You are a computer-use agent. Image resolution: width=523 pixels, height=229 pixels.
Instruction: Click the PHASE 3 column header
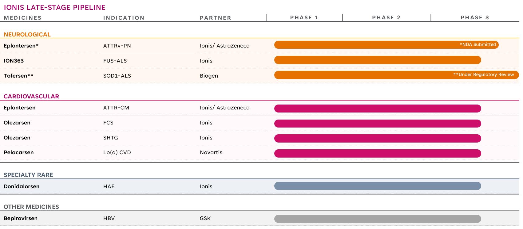(x=474, y=17)
